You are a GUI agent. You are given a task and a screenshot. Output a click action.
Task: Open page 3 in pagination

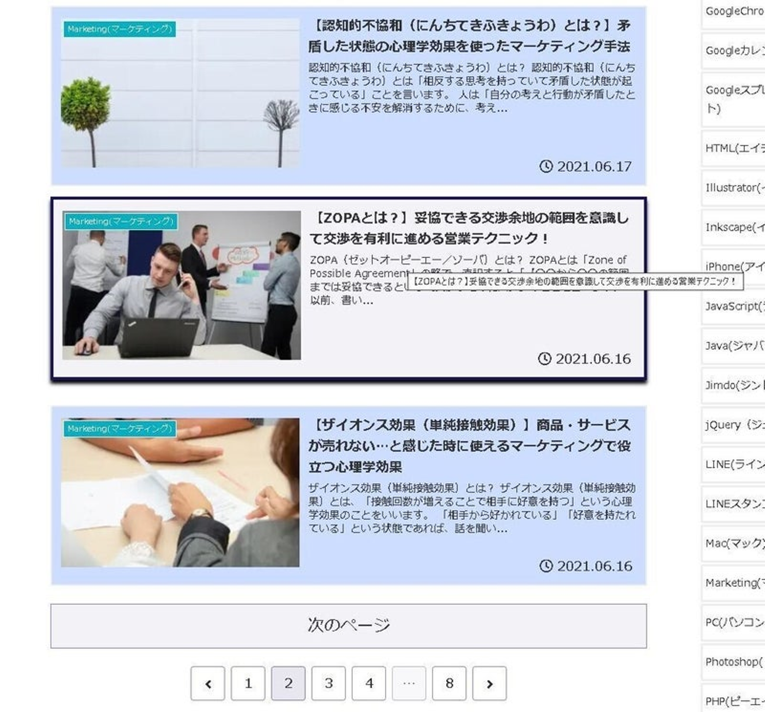coord(328,683)
